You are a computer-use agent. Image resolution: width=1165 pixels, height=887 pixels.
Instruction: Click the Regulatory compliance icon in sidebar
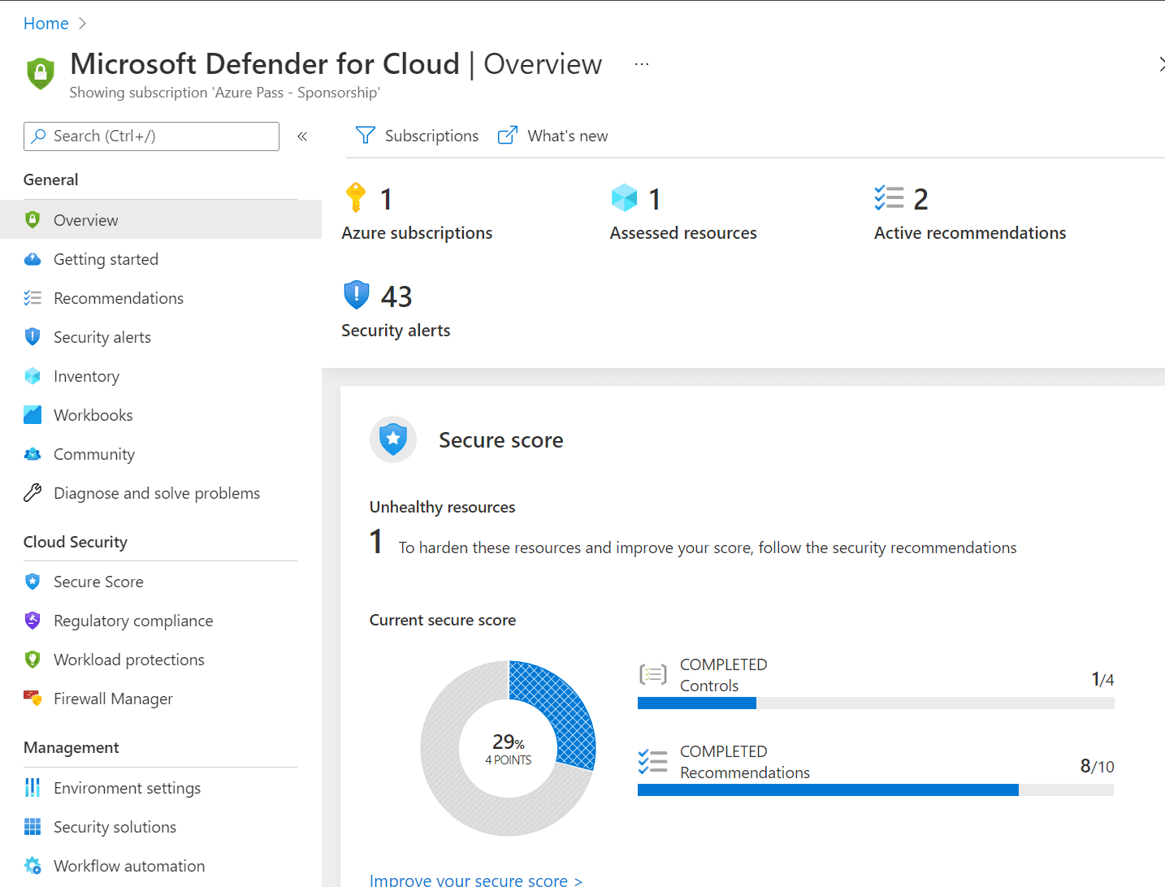(x=32, y=621)
